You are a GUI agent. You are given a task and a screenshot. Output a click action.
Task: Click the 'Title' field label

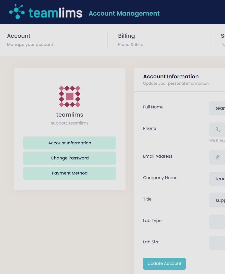(147, 199)
